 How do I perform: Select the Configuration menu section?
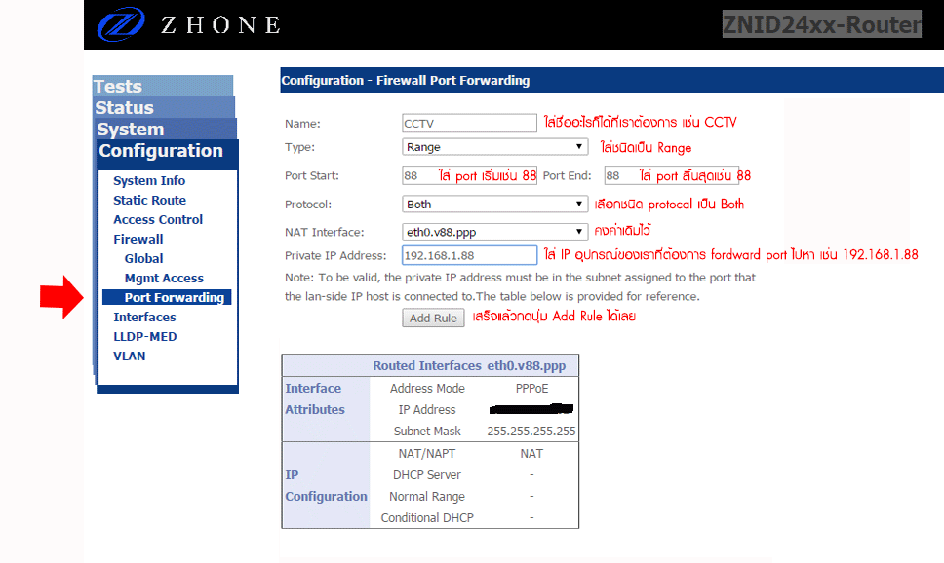[x=168, y=151]
